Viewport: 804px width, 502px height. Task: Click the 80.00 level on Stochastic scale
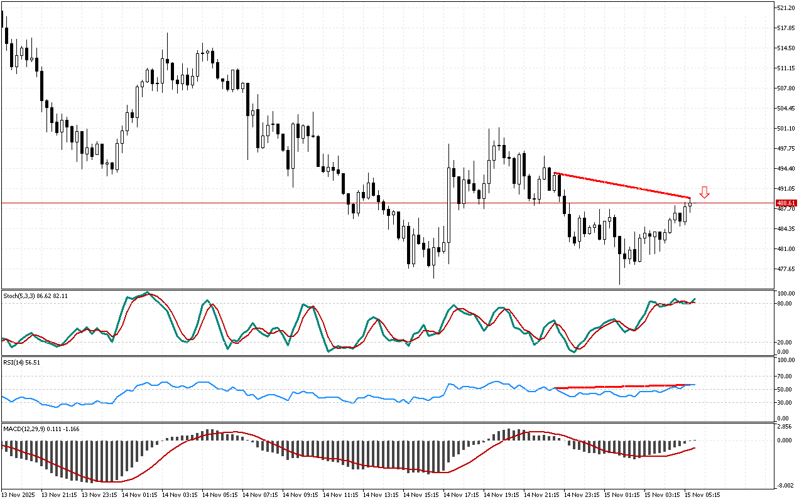(785, 304)
